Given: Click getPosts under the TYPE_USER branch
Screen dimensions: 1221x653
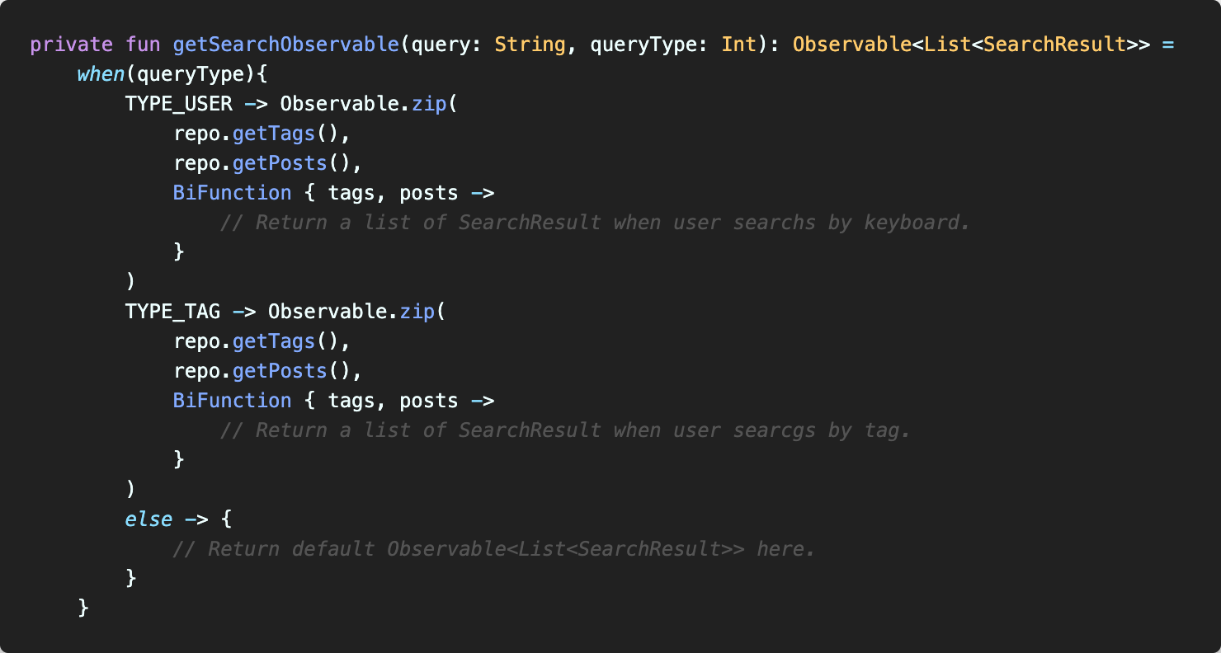Looking at the screenshot, I should [280, 163].
